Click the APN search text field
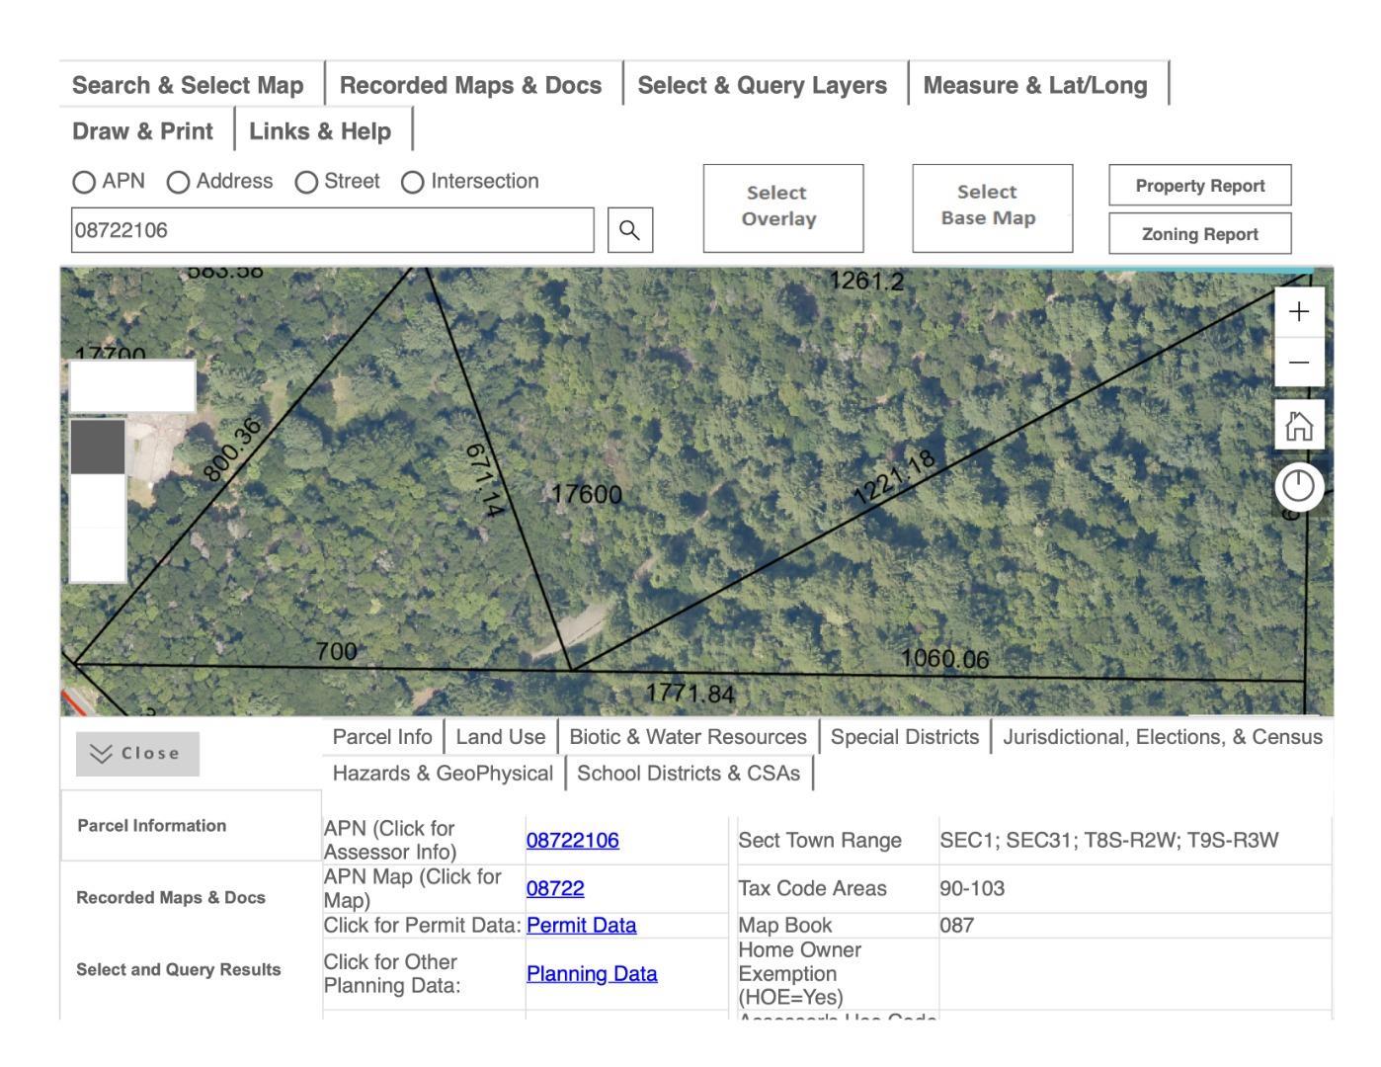The height and width of the screenshot is (1067, 1381). point(332,230)
